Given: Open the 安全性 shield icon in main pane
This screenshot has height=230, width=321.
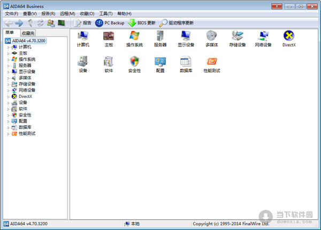Looking at the screenshot, I should coord(134,65).
